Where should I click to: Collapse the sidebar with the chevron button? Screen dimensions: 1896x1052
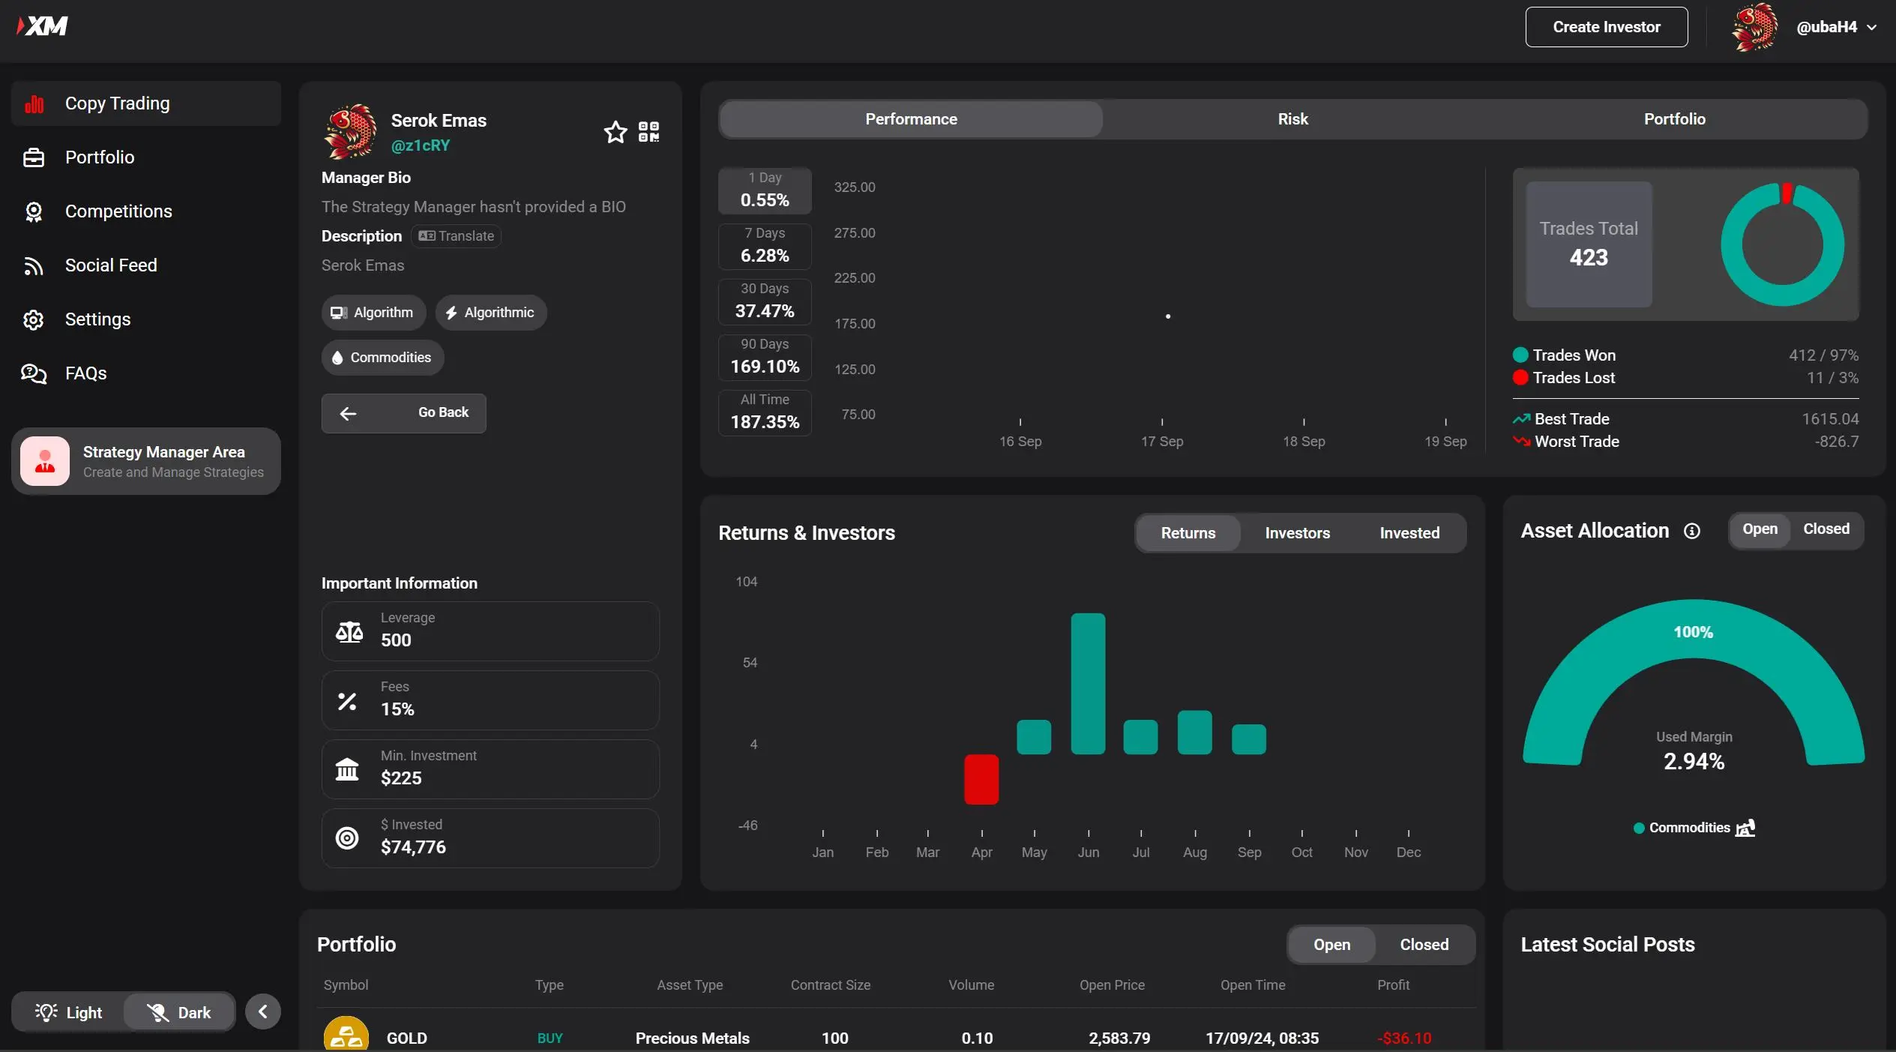(x=263, y=1012)
